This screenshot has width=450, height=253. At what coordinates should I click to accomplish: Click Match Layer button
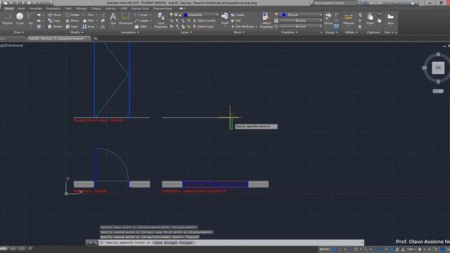203,27
